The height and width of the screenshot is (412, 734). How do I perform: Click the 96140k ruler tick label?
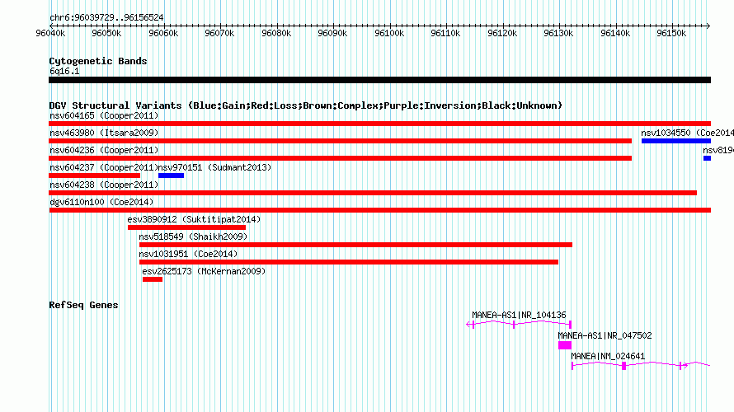615,33
